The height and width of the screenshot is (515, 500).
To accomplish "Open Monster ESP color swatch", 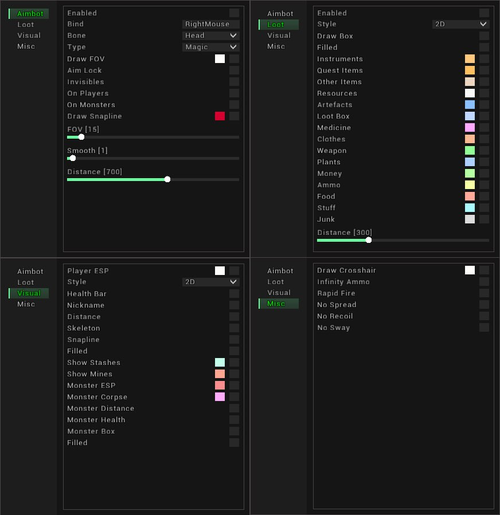I will [x=220, y=386].
